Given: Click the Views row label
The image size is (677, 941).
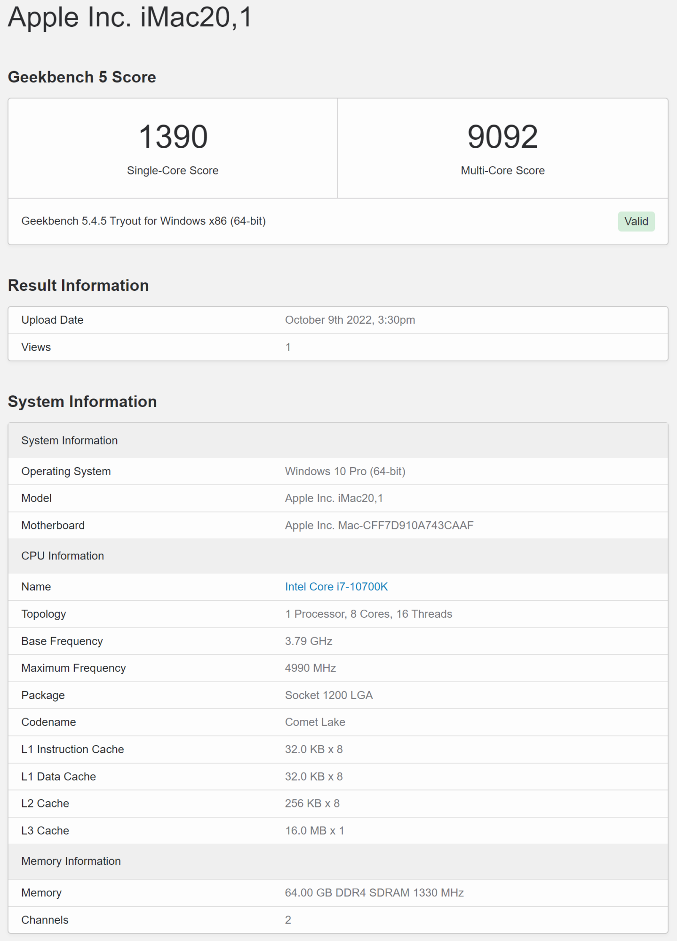Looking at the screenshot, I should [36, 347].
